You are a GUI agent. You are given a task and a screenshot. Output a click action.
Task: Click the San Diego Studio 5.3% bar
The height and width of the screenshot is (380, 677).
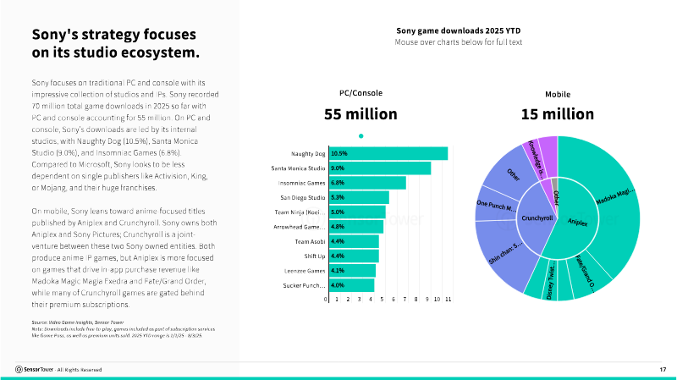click(359, 197)
